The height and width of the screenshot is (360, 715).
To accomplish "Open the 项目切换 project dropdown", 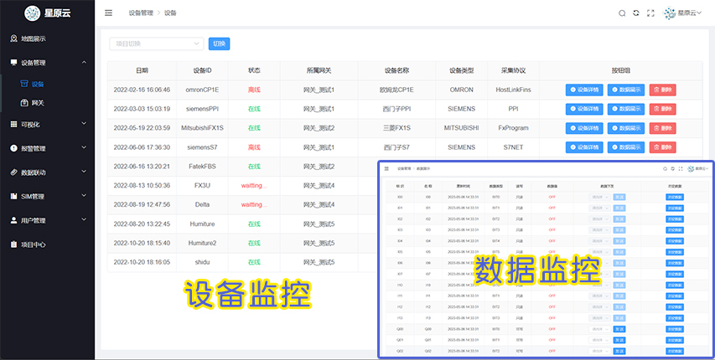I will coord(156,44).
